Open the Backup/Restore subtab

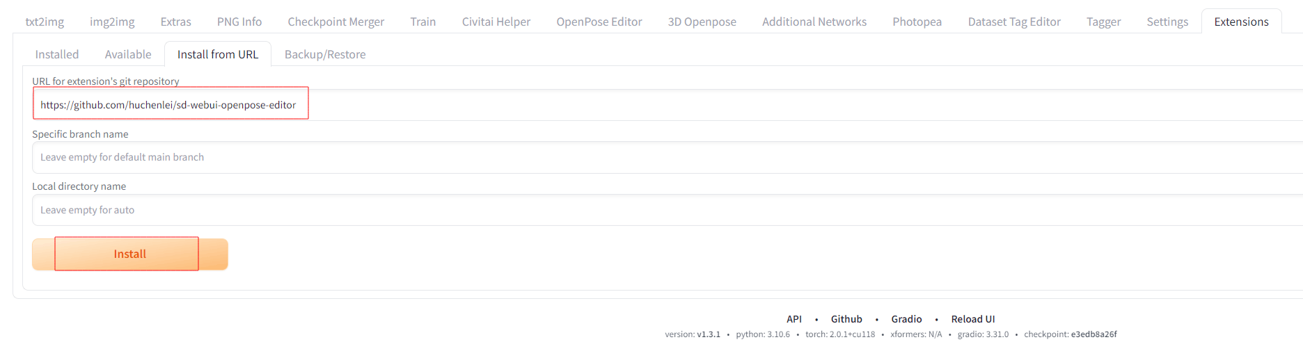pyautogui.click(x=325, y=54)
